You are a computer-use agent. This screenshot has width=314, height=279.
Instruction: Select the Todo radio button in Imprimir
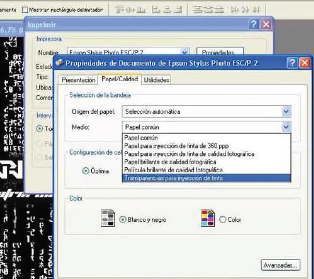point(39,128)
